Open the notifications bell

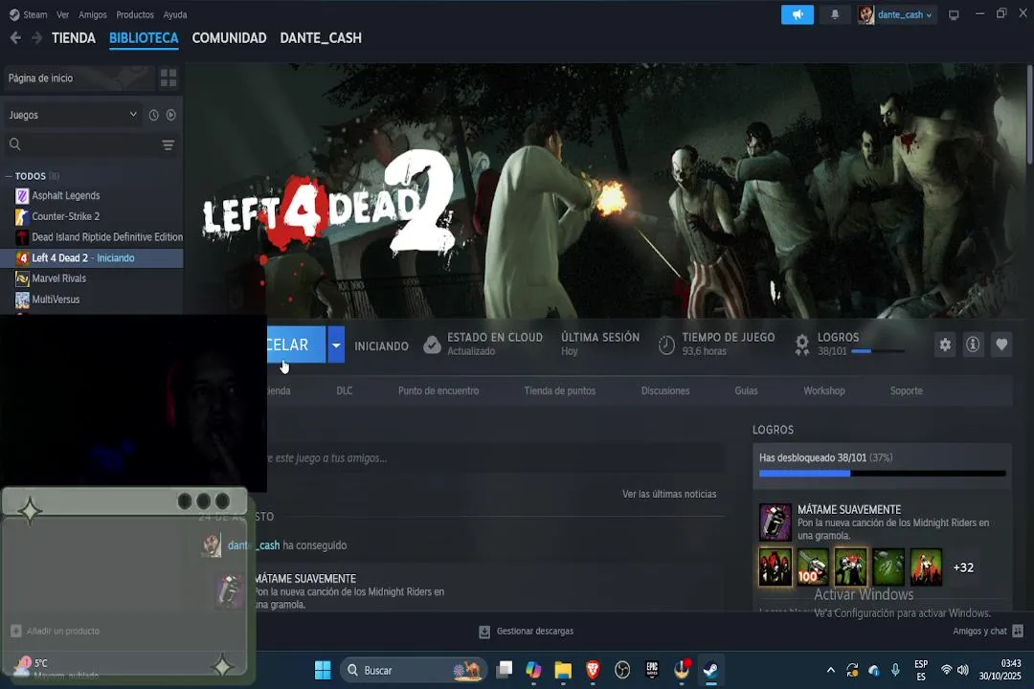point(835,14)
